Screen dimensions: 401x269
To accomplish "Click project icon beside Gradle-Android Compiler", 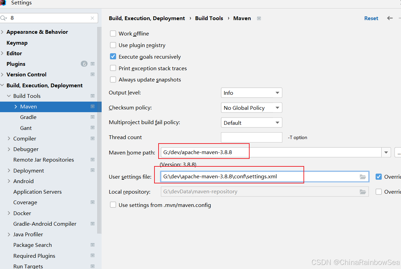I will (93, 224).
